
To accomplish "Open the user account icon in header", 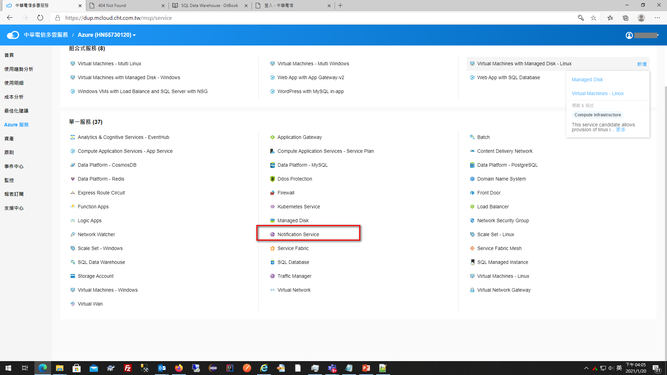I will [629, 35].
